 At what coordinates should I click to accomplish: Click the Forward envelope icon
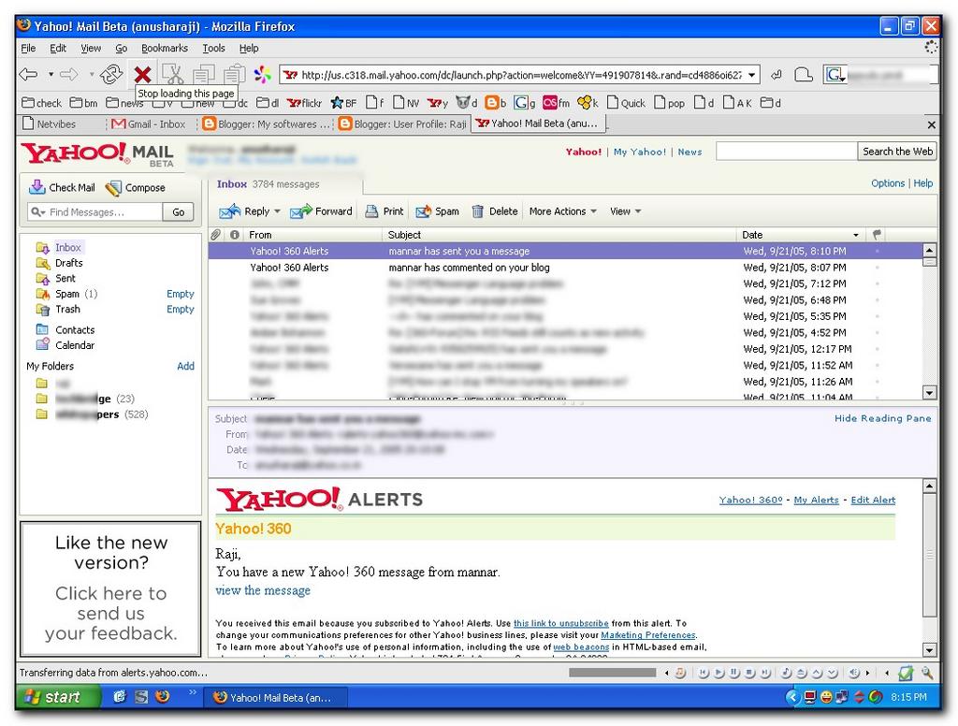(300, 211)
